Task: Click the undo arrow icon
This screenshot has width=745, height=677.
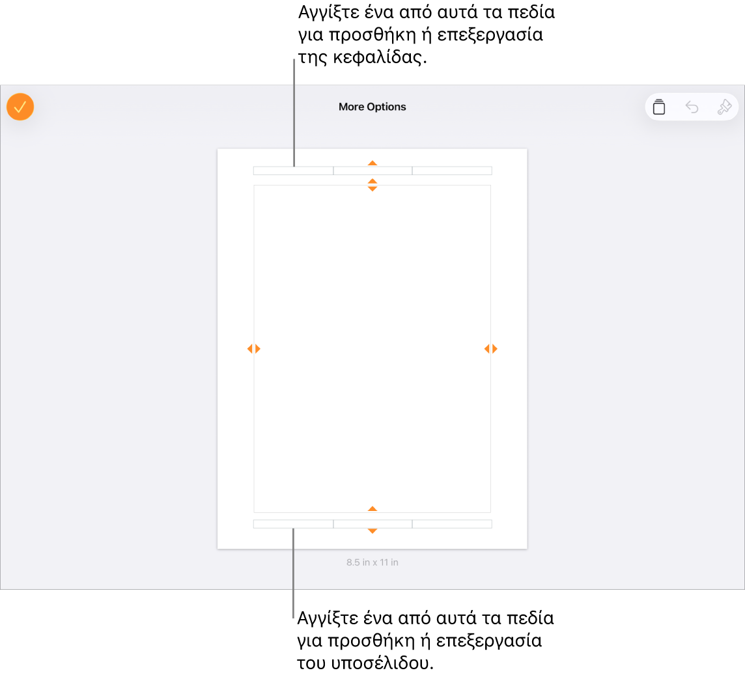Action: [692, 107]
